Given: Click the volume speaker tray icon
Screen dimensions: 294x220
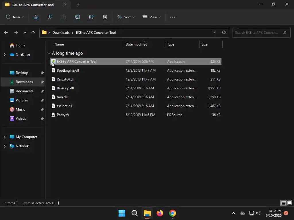Looking at the screenshot, I should (259, 213).
